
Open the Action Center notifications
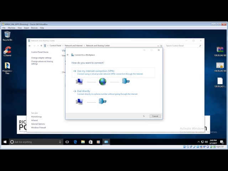coord(222,142)
